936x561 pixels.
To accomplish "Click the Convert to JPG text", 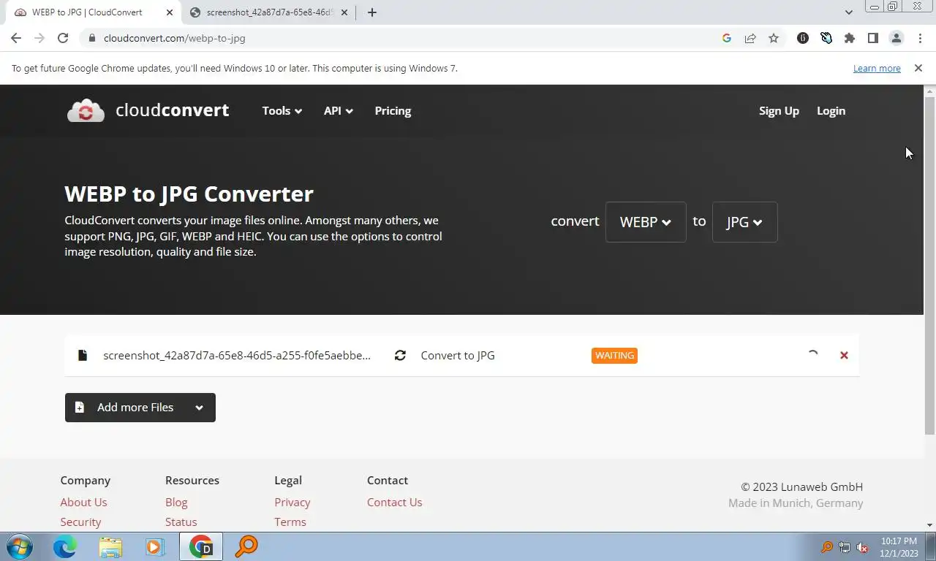I will [458, 356].
